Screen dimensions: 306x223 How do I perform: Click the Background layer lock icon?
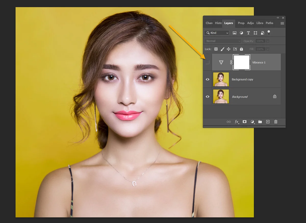click(275, 96)
